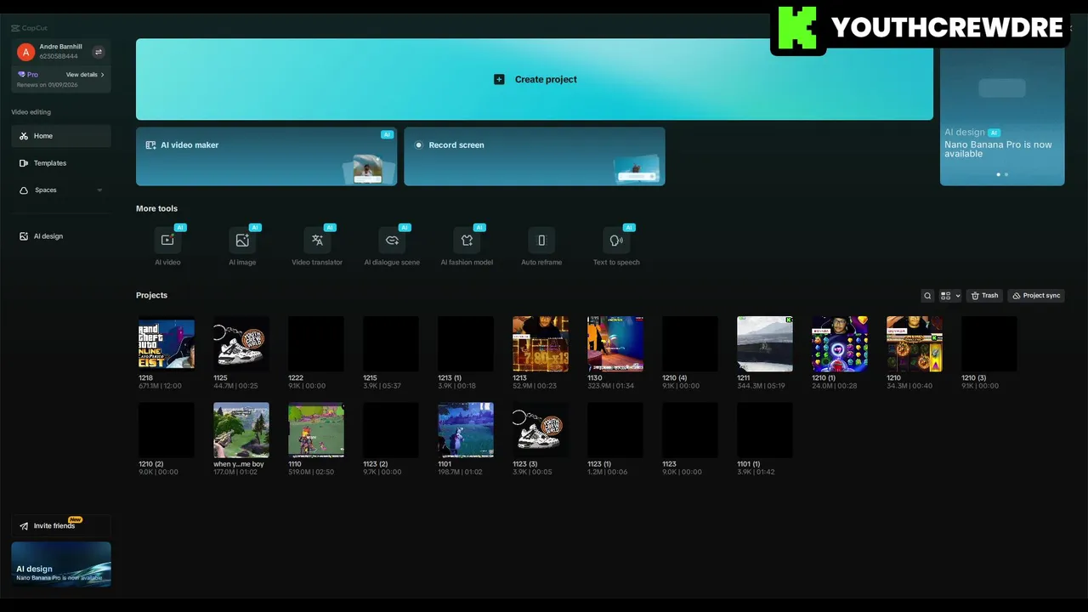Open project 1210 (1) thumbnail
This screenshot has width=1088, height=612.
click(840, 344)
